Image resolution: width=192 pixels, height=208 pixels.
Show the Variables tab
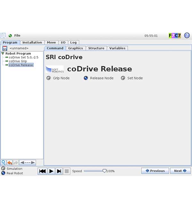(x=117, y=48)
